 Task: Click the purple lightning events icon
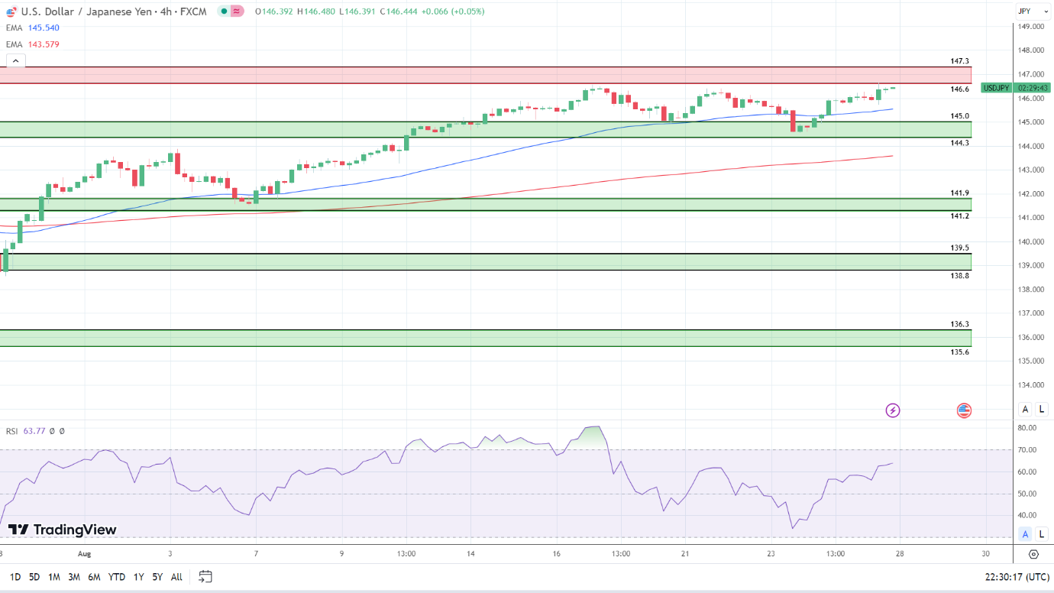[893, 410]
